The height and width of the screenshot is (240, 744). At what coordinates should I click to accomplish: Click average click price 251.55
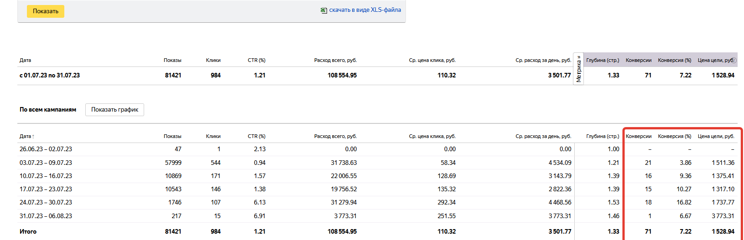coord(447,216)
